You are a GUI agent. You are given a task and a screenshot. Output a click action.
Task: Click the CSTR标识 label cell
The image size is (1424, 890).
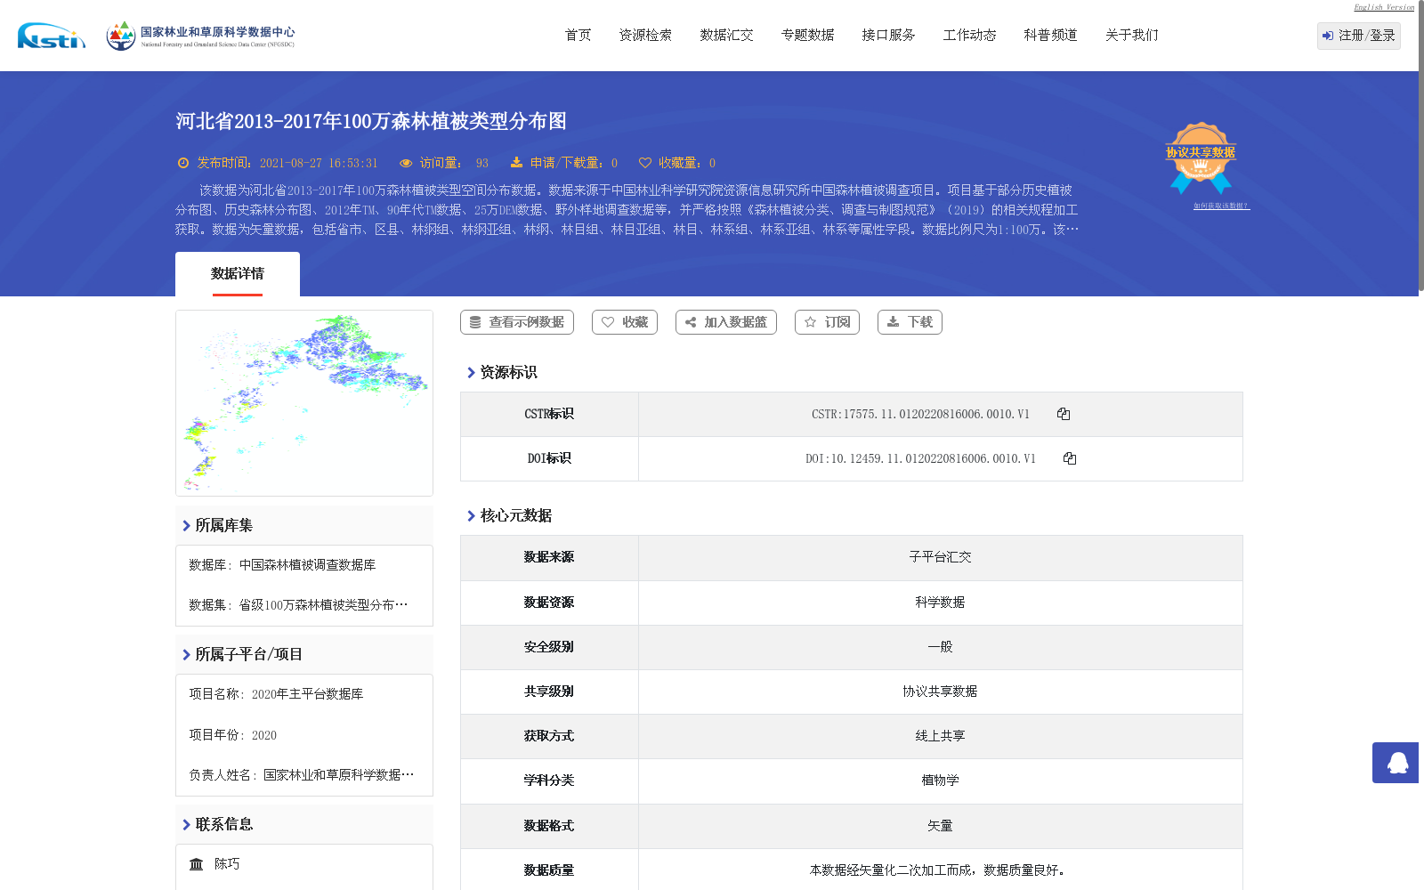(549, 414)
